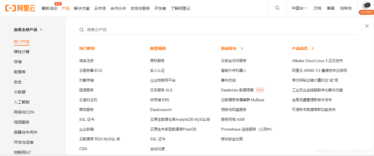Open 解决方案 menu
The height and width of the screenshot is (156, 374).
coord(82,8)
